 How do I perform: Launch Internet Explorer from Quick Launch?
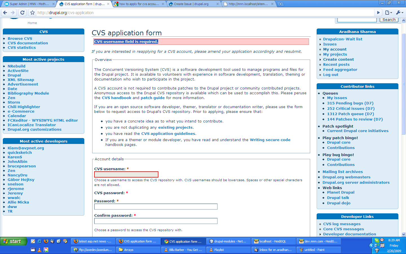(39, 241)
